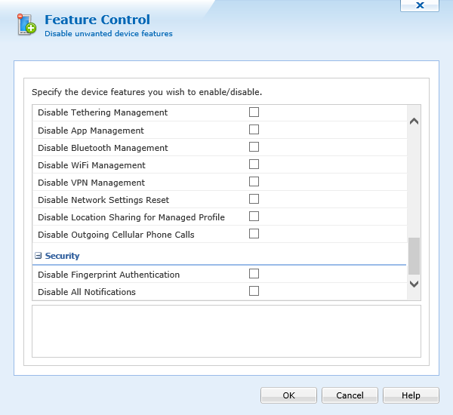Check Disable Tethering Management

(x=254, y=112)
